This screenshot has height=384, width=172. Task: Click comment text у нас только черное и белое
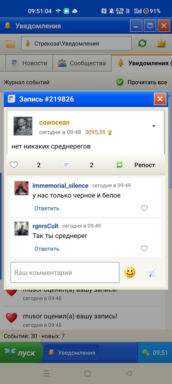(77, 196)
